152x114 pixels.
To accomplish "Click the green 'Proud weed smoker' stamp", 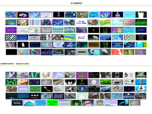I will coord(52,103).
